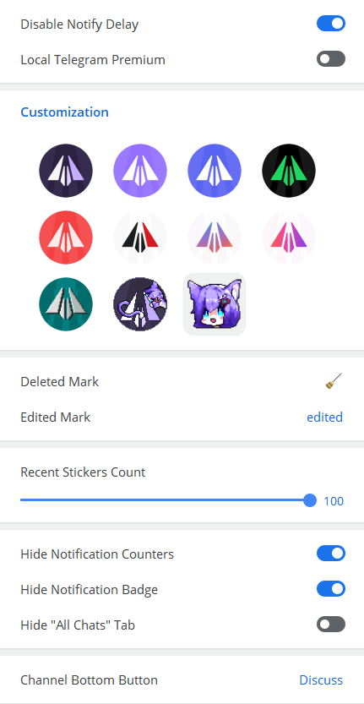The image size is (364, 704).
Task: Select the black and red plane icon
Action: coord(140,237)
